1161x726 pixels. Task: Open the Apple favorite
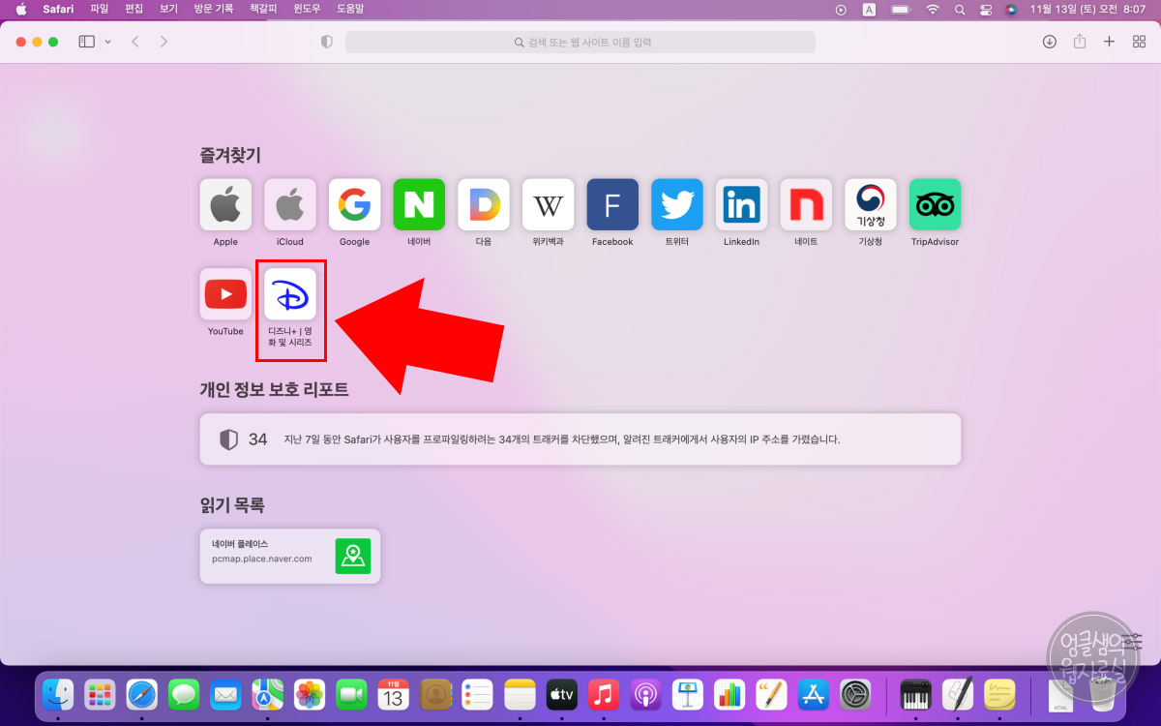pyautogui.click(x=225, y=204)
